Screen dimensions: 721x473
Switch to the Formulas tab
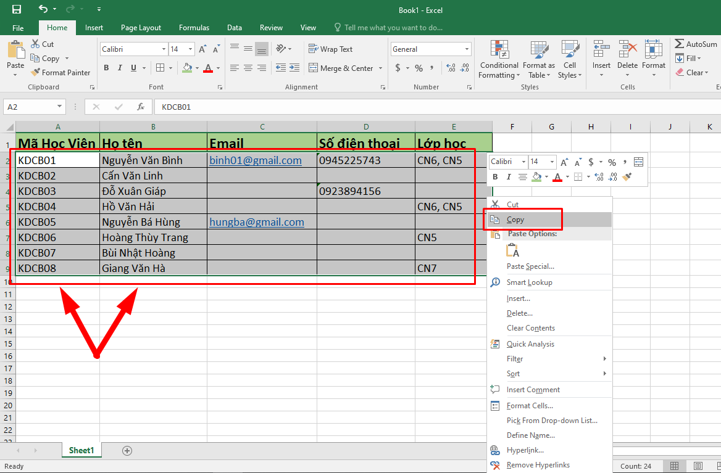pos(194,28)
